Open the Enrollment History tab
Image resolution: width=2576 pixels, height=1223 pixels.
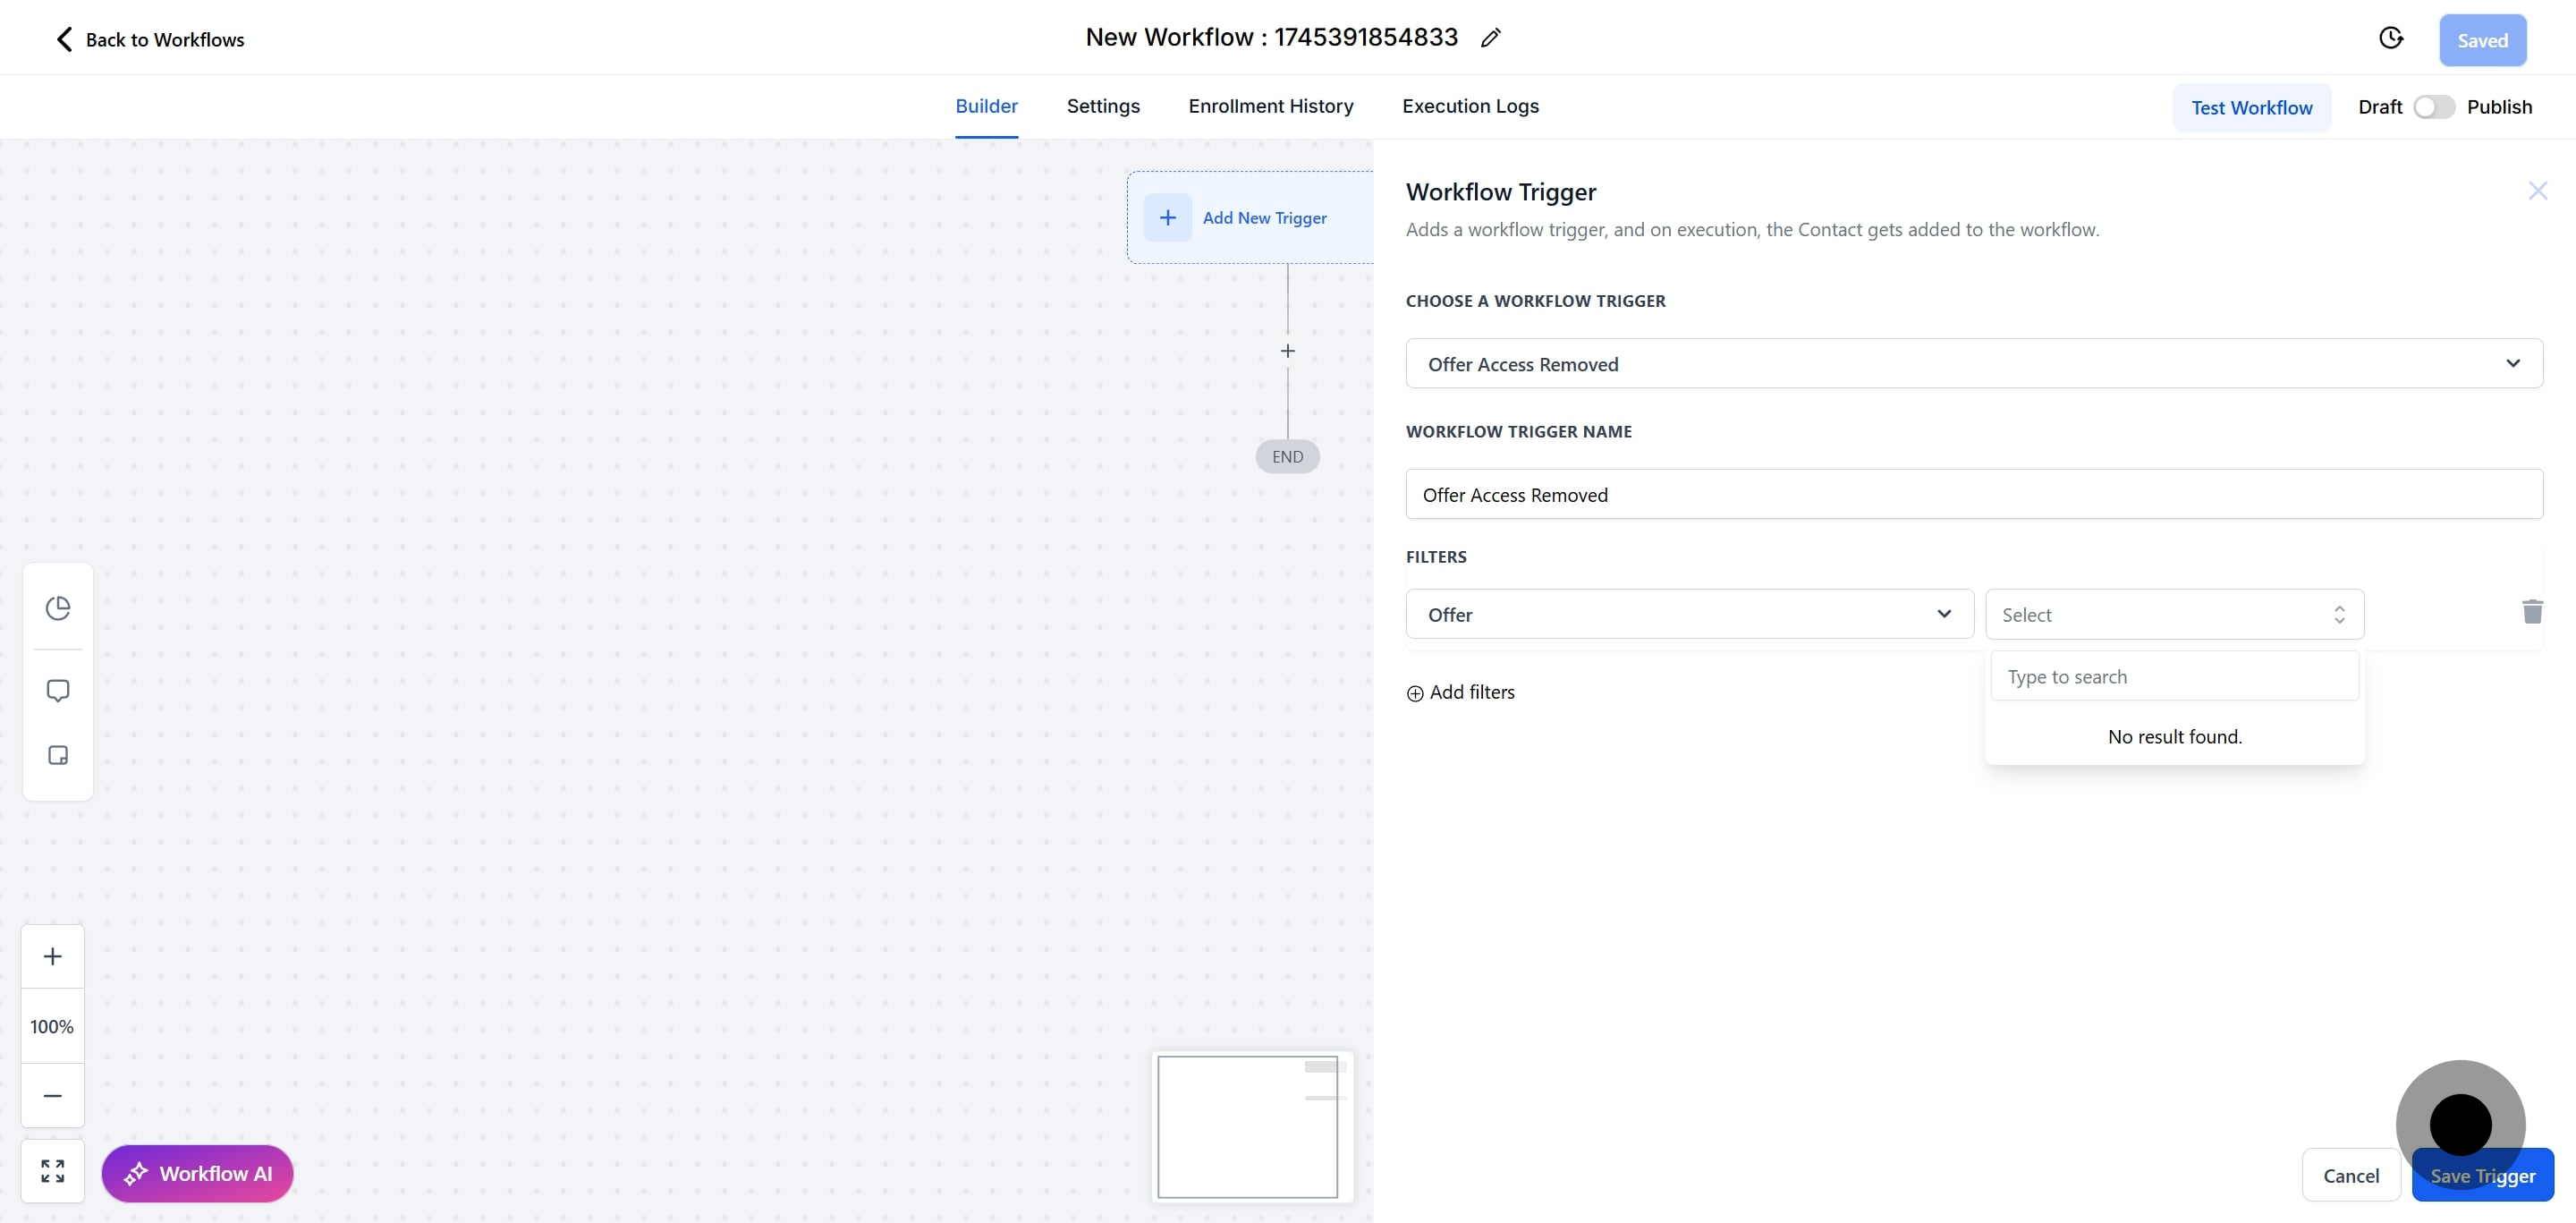coord(1270,106)
